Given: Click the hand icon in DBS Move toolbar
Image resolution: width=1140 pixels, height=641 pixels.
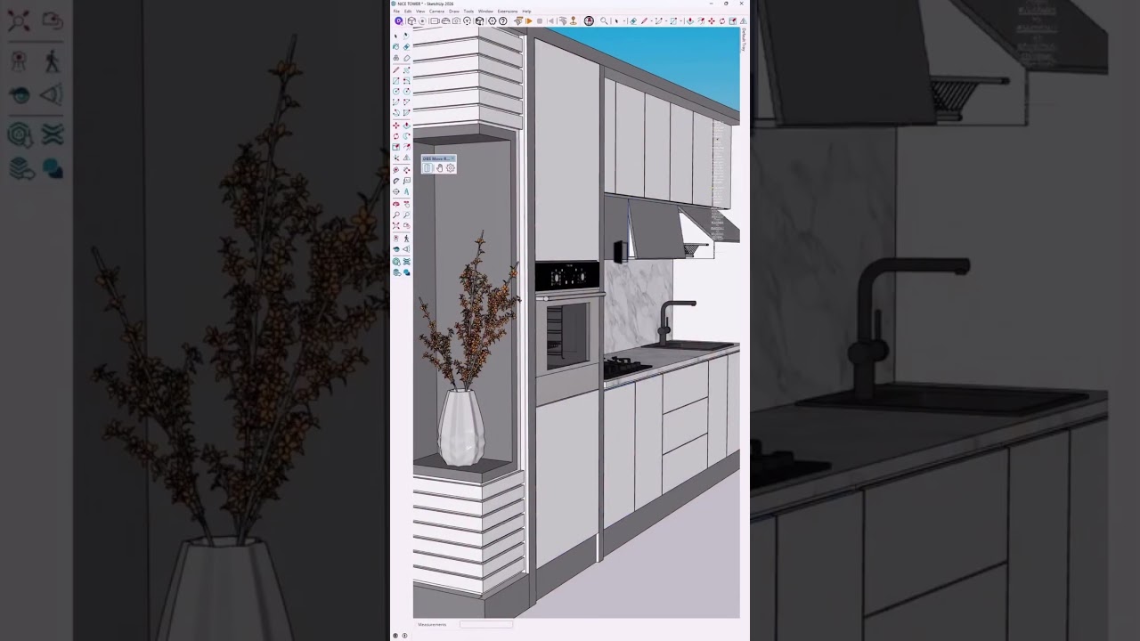Looking at the screenshot, I should pyautogui.click(x=440, y=167).
